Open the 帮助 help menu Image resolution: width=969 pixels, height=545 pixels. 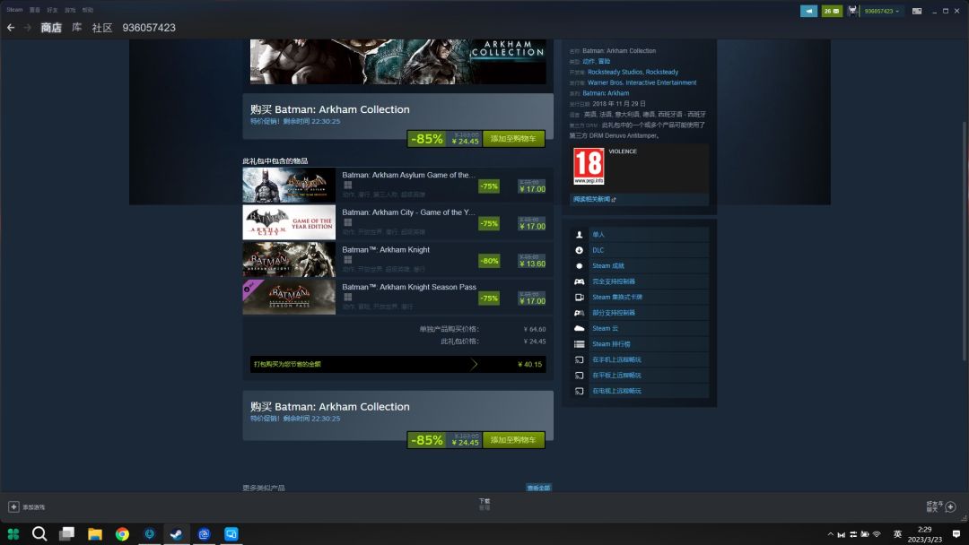[x=88, y=10]
